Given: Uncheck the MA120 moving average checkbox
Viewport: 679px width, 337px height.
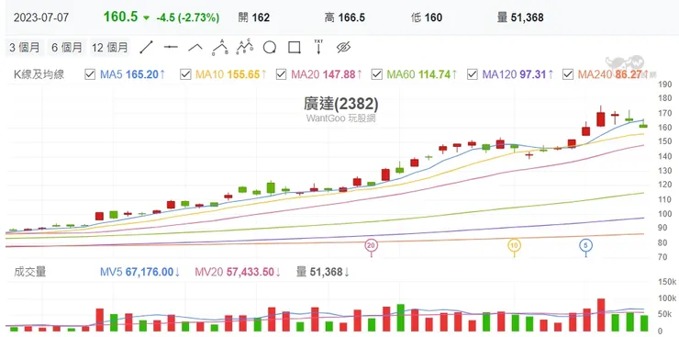Looking at the screenshot, I should click(472, 74).
